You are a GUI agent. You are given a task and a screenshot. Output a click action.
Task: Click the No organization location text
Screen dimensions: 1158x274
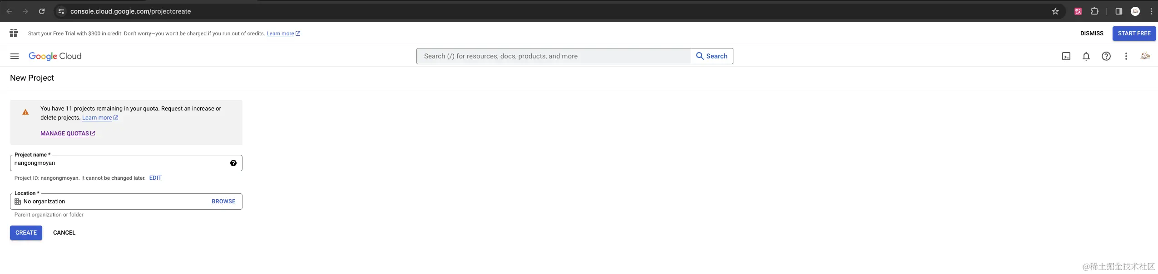44,202
